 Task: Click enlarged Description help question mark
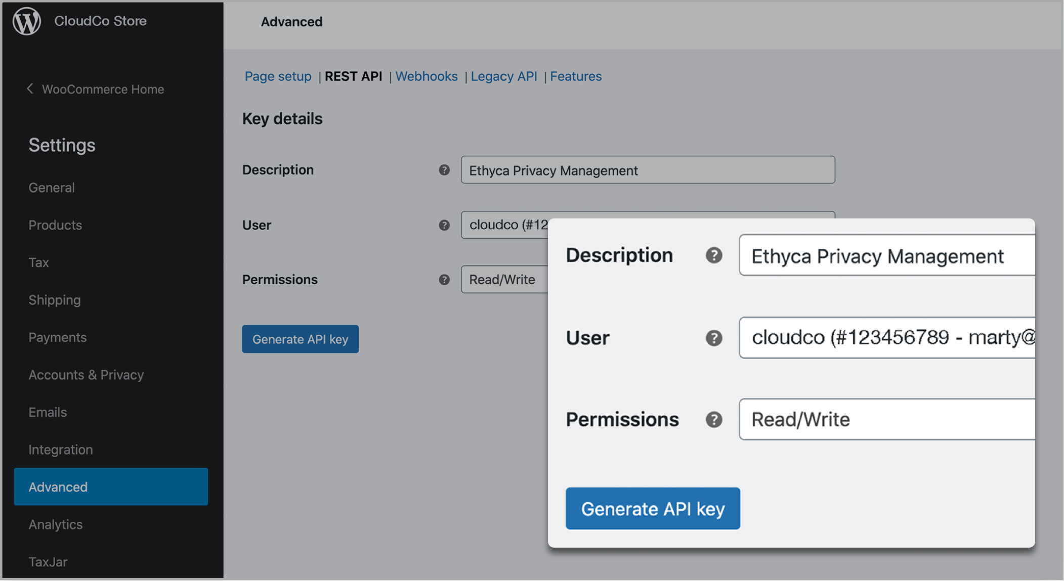pyautogui.click(x=714, y=255)
